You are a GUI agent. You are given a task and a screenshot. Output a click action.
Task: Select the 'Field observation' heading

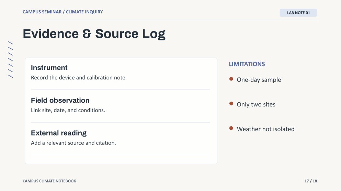click(60, 100)
